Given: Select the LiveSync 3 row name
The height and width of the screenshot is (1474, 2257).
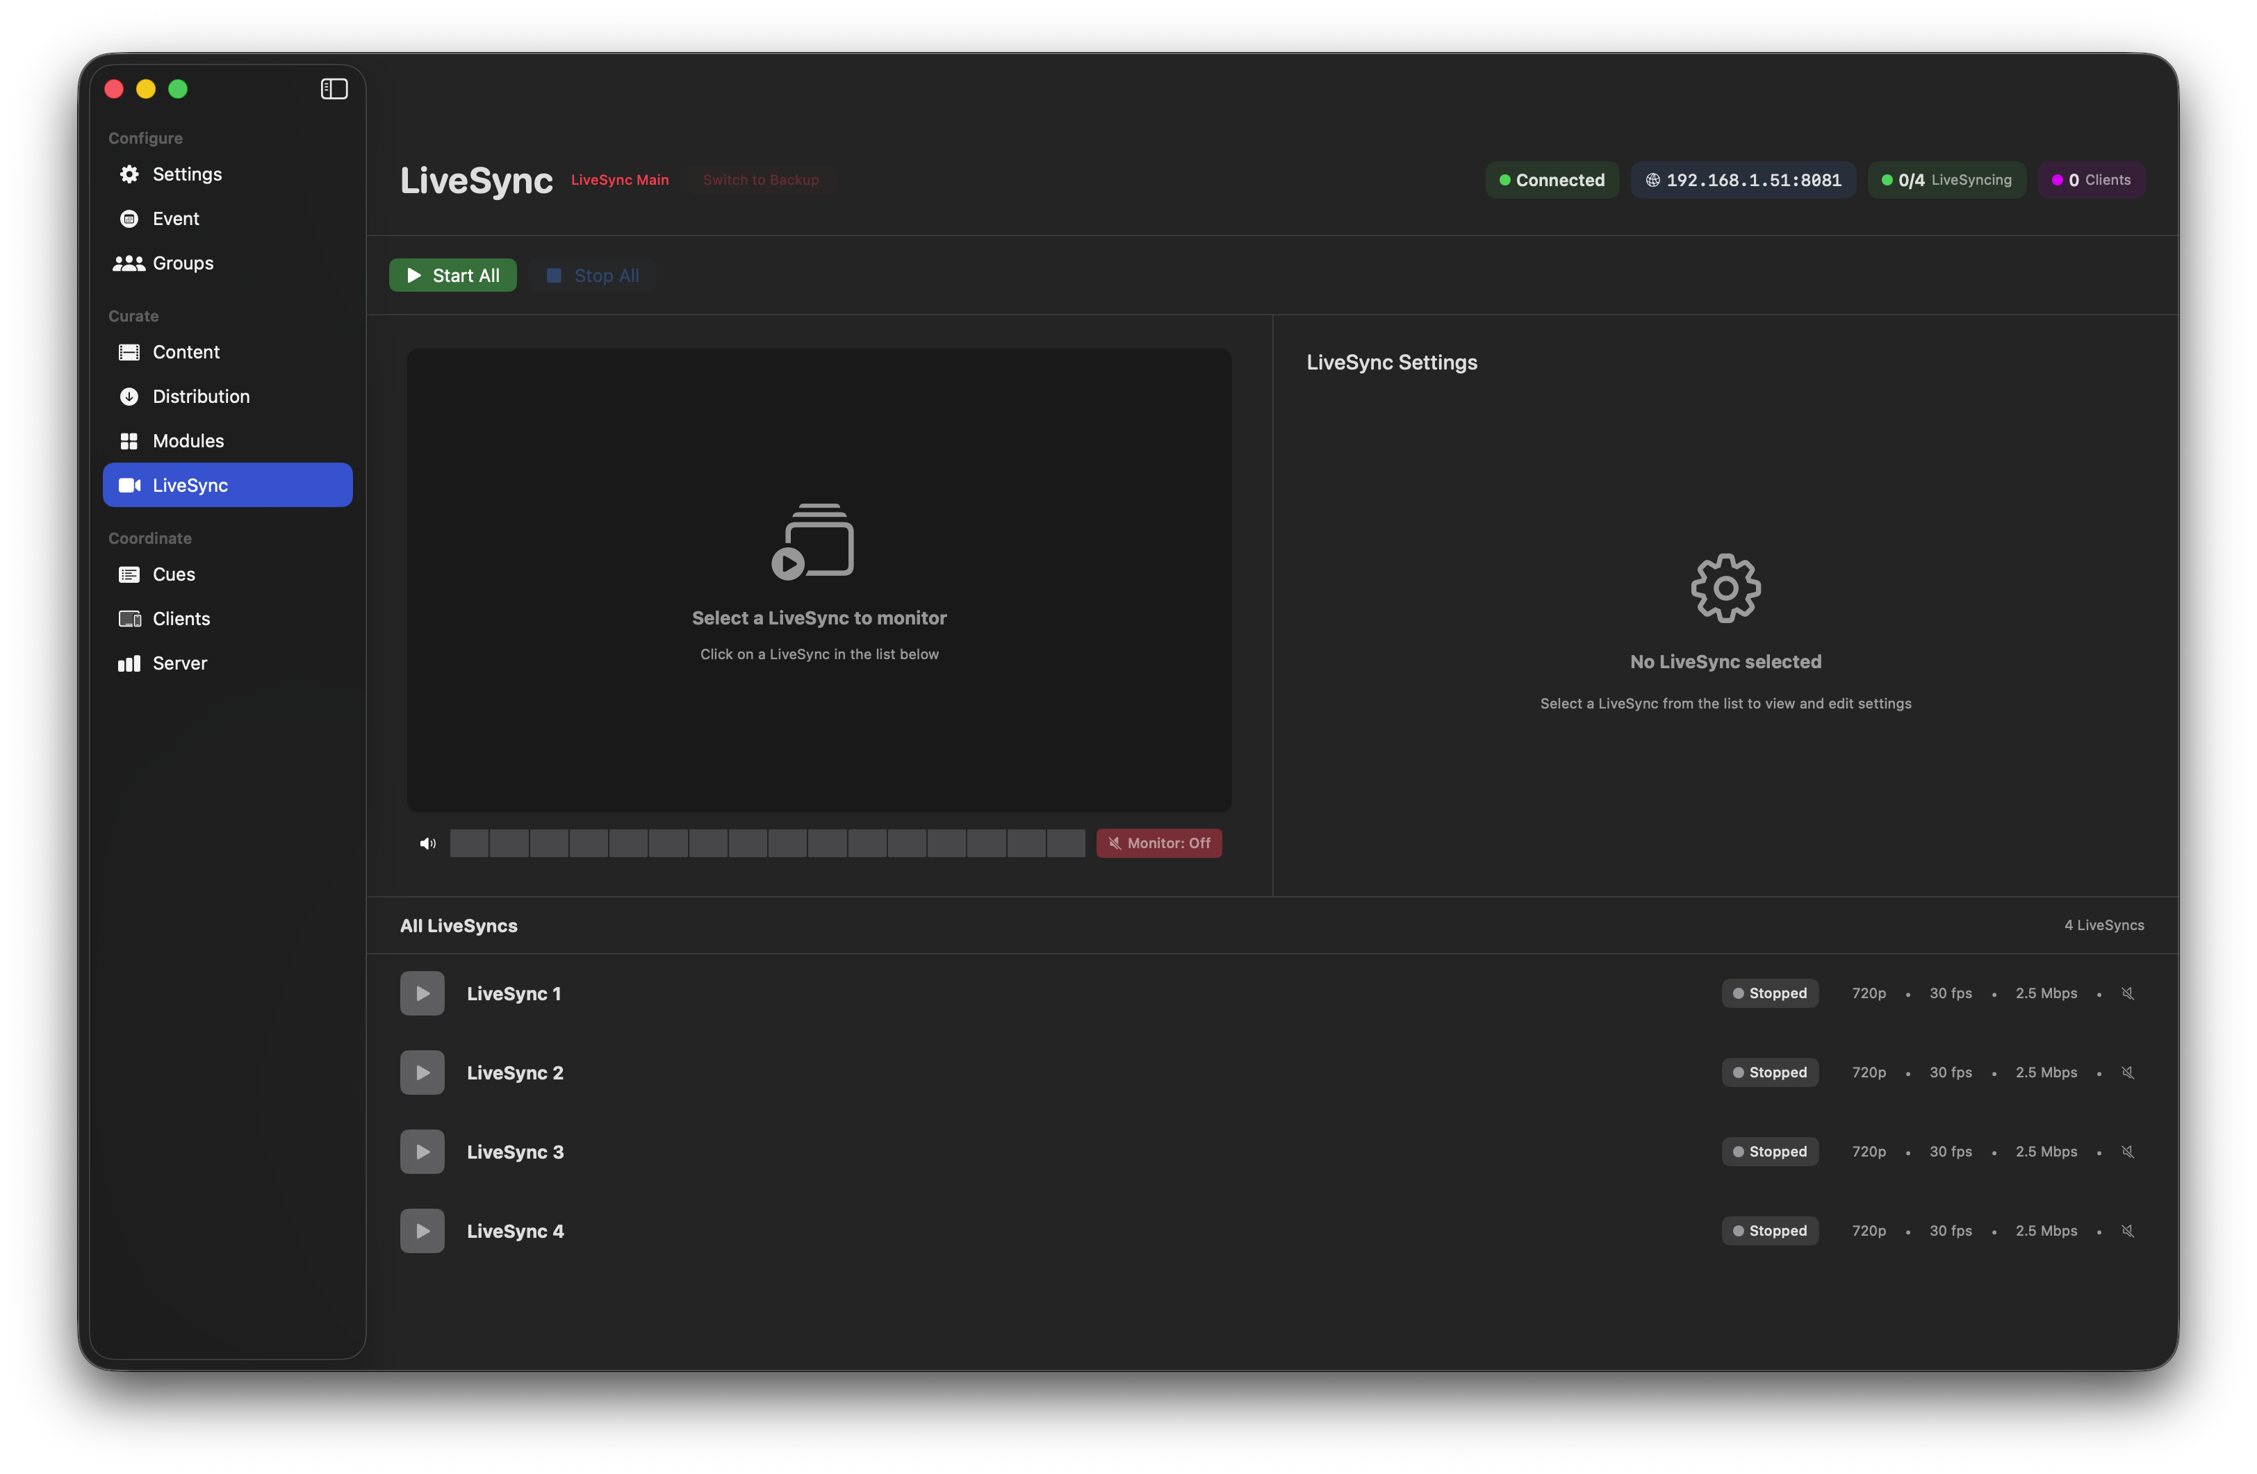Looking at the screenshot, I should tap(515, 1152).
